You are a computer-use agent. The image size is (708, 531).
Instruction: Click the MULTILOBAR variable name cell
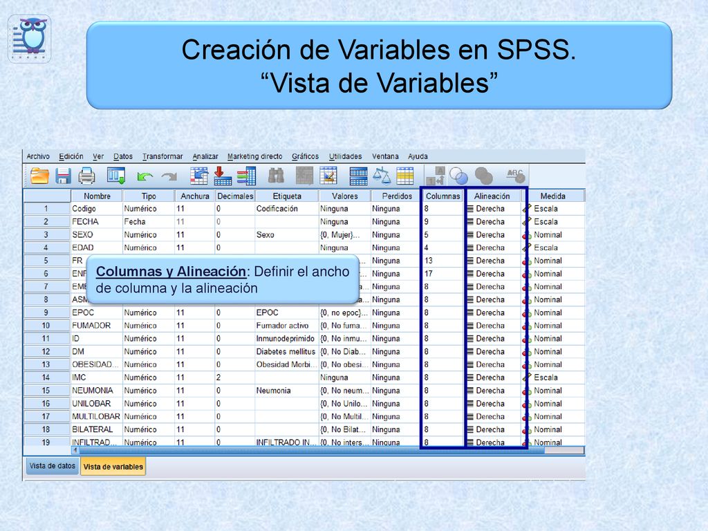click(97, 416)
